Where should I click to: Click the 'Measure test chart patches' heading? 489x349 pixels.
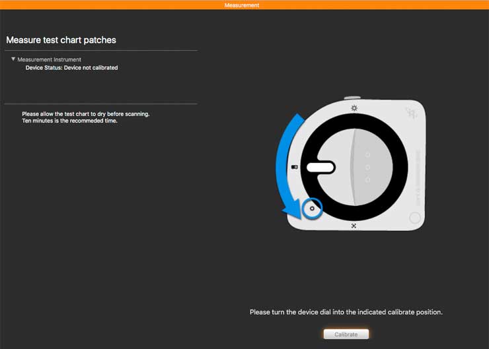61,40
